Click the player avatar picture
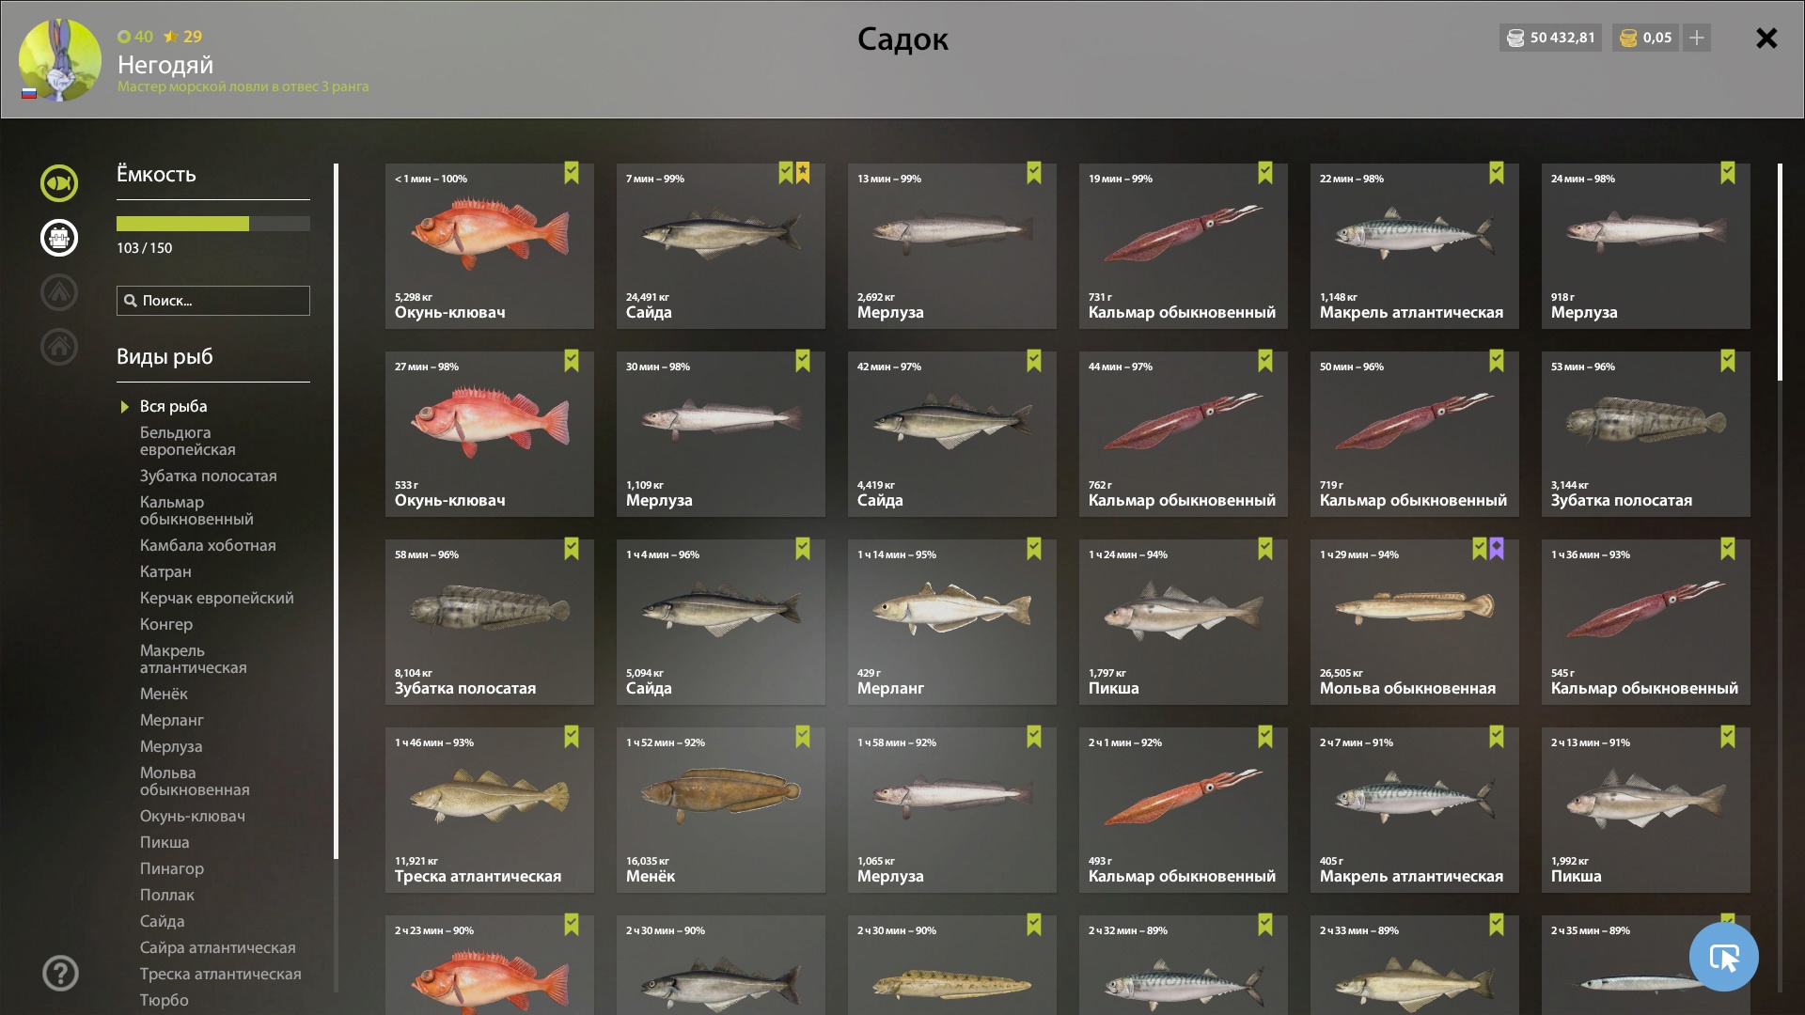Screen dimensions: 1805x1015 60,60
